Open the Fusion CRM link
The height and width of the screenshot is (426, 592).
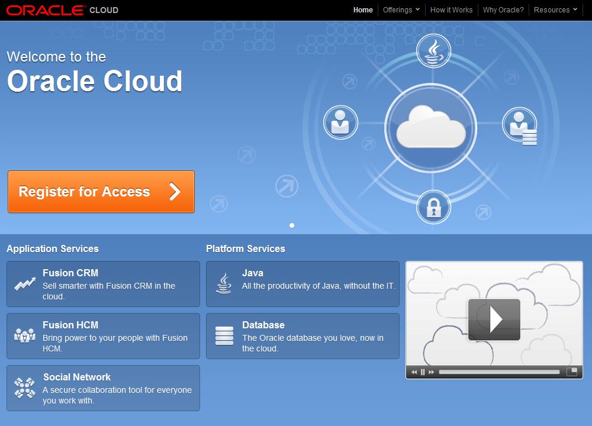70,273
